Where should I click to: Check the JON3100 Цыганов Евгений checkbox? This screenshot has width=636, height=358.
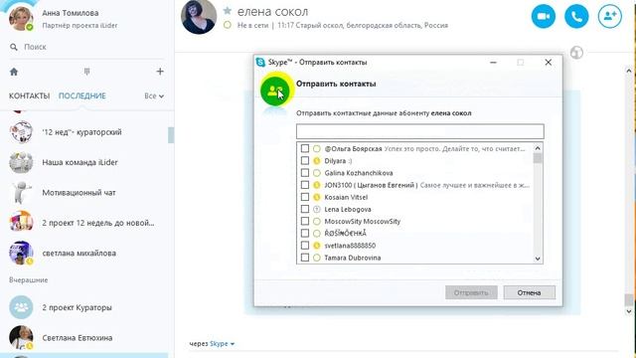305,185
